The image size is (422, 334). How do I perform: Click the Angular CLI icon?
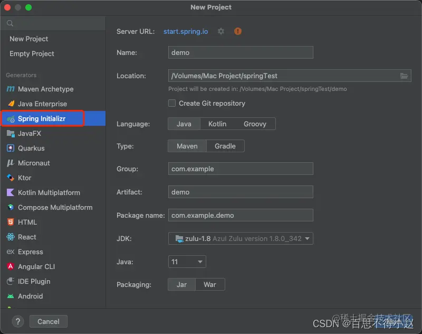click(11, 266)
